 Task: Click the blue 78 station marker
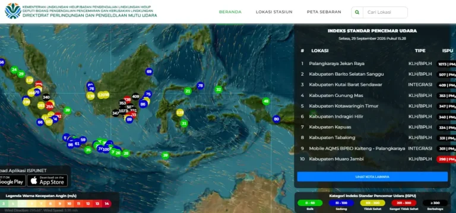click(200, 85)
